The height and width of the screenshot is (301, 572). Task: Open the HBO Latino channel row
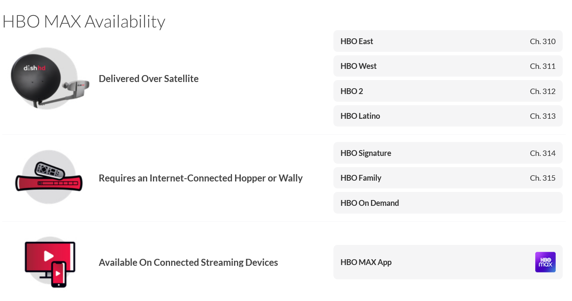(448, 116)
